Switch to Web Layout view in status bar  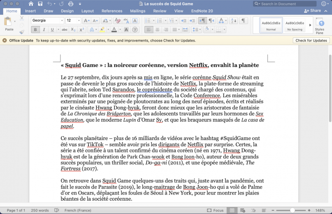[243, 210]
